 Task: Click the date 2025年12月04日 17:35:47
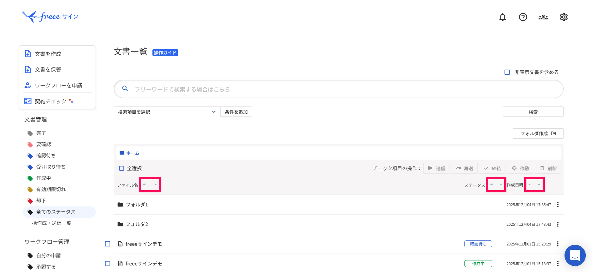(529, 205)
